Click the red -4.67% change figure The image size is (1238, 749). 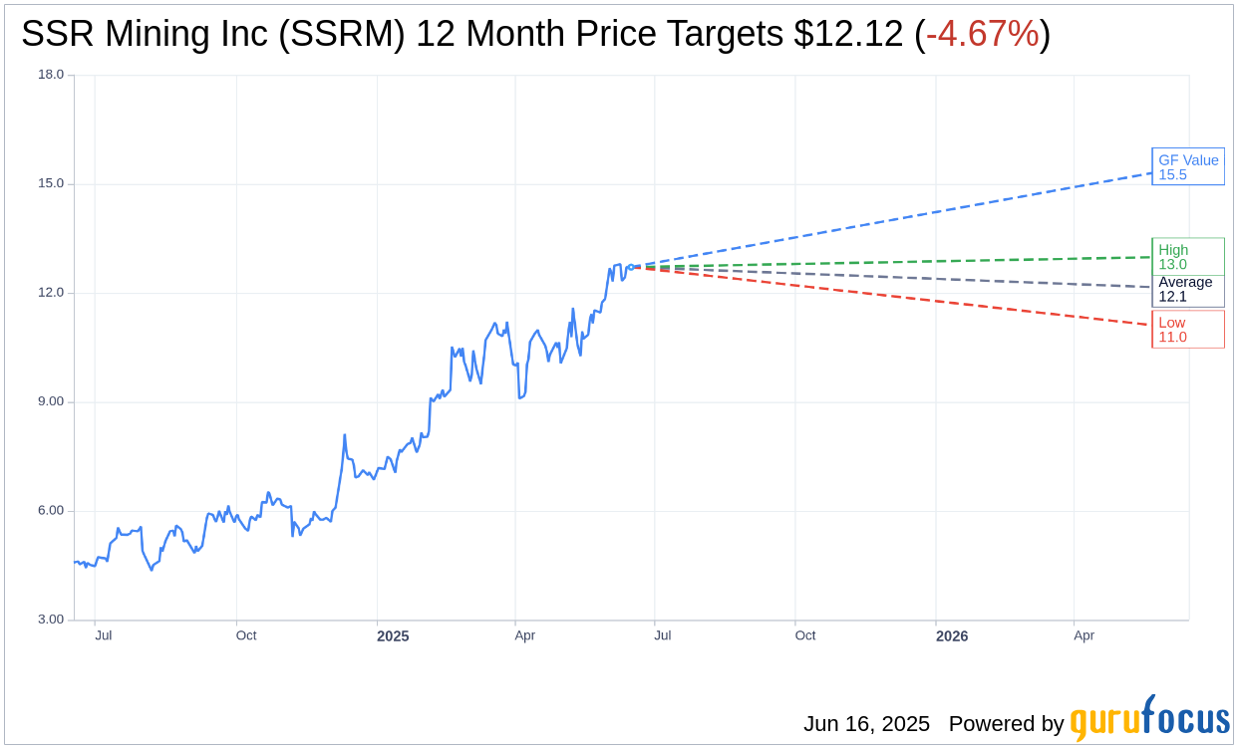coord(982,34)
